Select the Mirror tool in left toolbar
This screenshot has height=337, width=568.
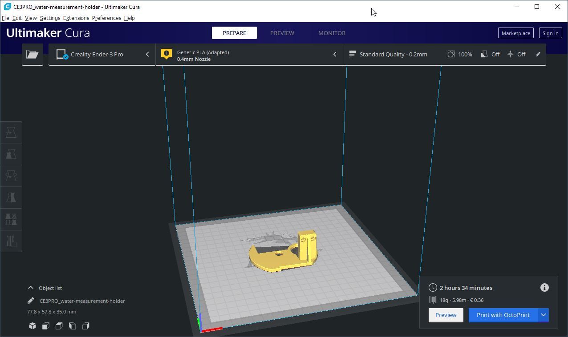coord(11,198)
